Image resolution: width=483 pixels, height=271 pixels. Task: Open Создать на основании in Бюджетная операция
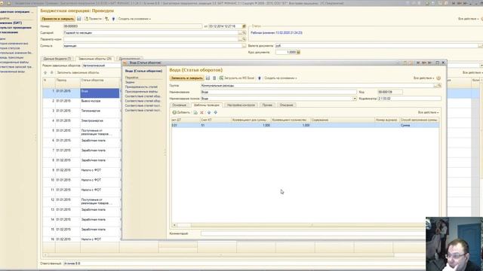[134, 19]
